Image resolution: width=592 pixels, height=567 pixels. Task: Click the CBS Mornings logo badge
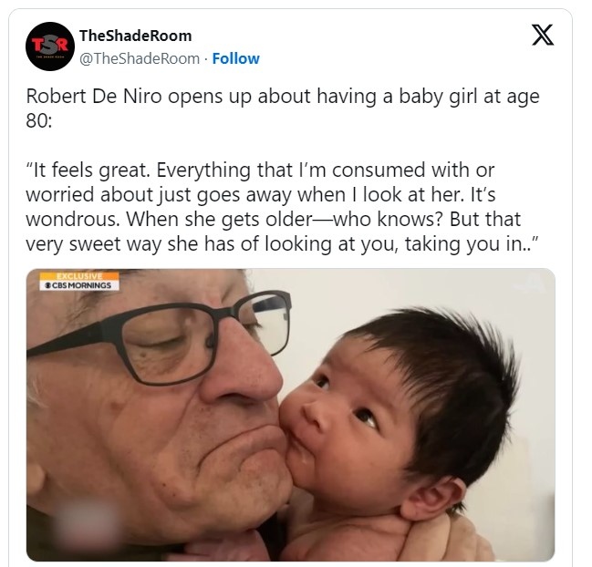click(x=79, y=285)
